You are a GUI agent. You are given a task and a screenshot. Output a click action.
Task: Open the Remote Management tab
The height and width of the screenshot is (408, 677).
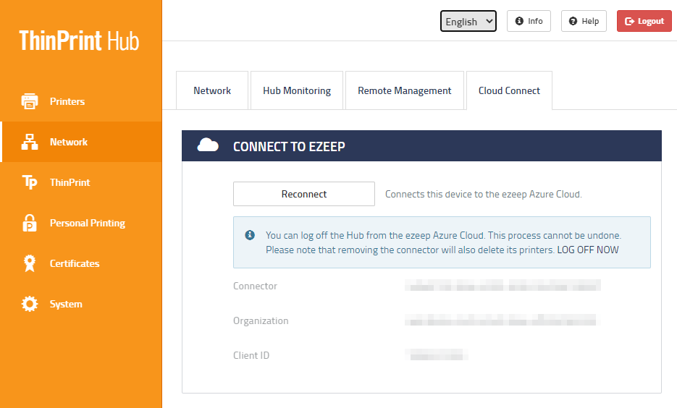coord(405,90)
